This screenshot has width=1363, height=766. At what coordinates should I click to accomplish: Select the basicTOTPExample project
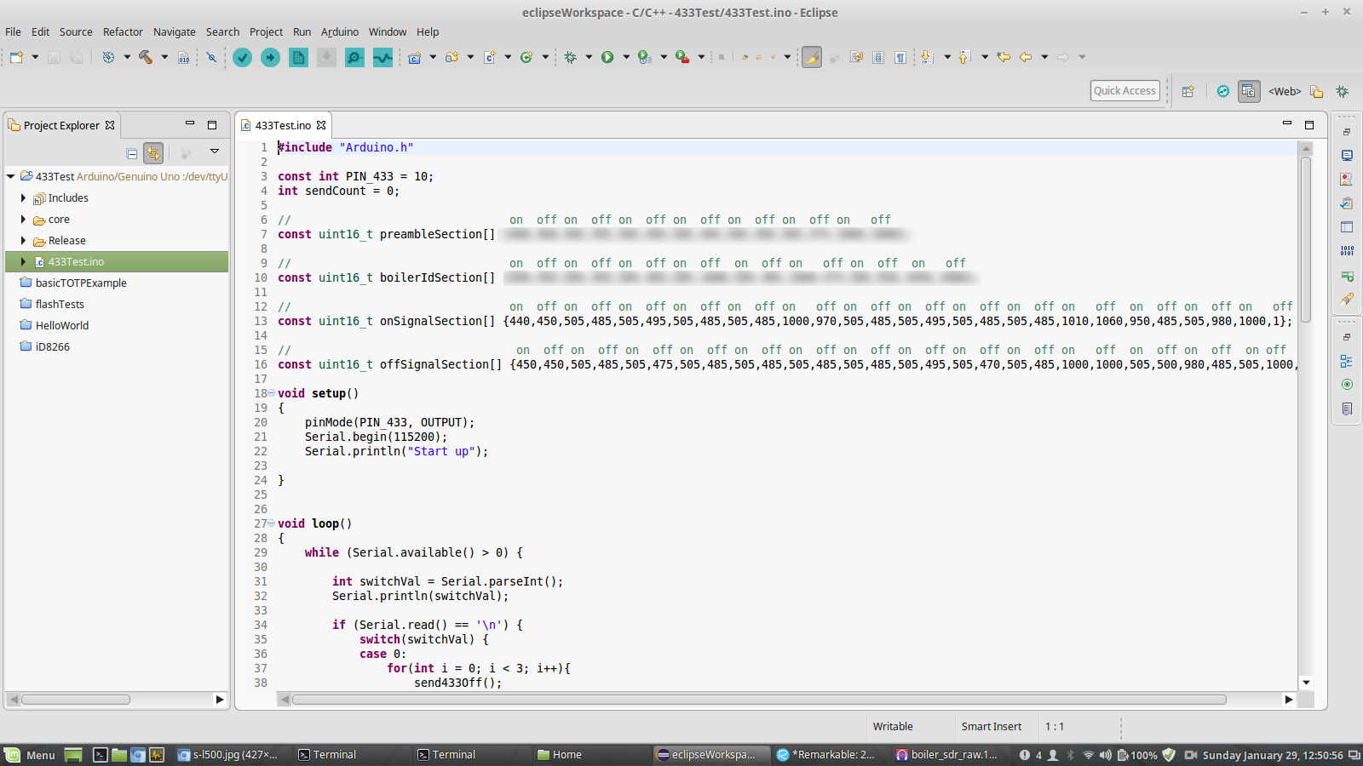click(81, 283)
